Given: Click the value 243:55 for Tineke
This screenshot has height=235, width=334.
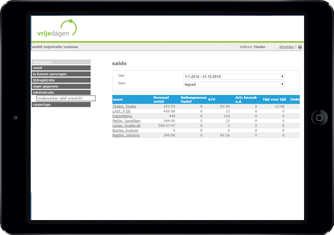Looking at the screenshot, I should 169,107.
